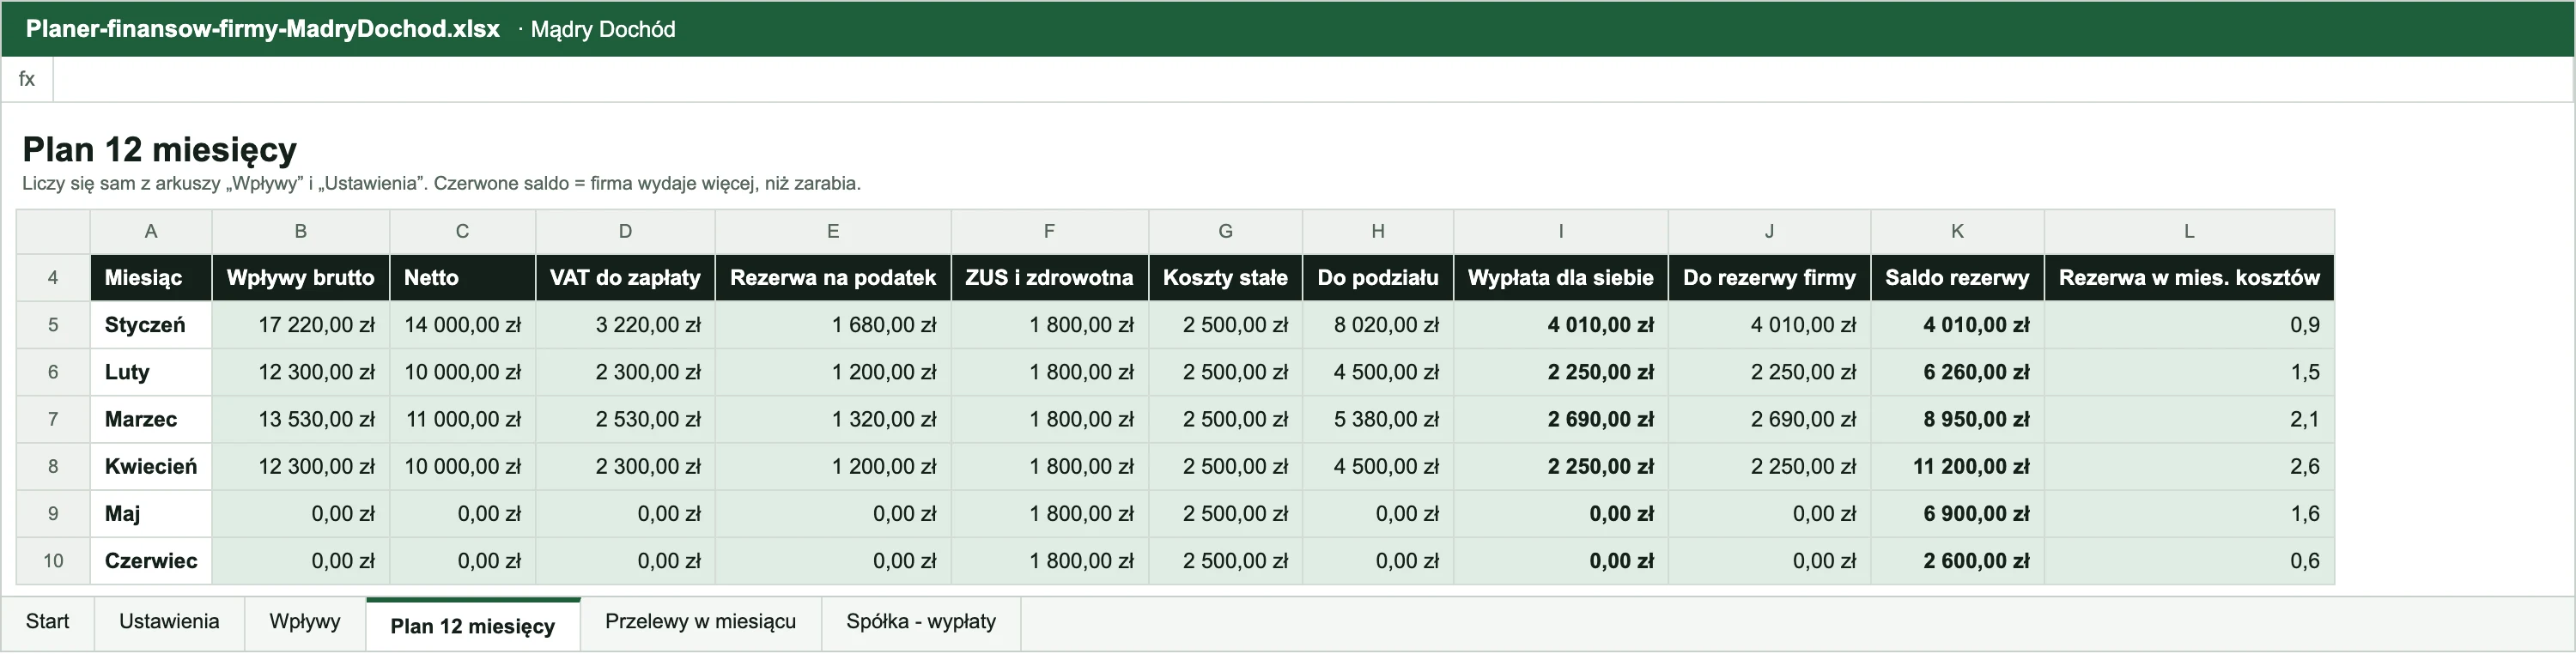Select row 5 header
Viewport: 2576px width, 654px height.
pos(53,325)
